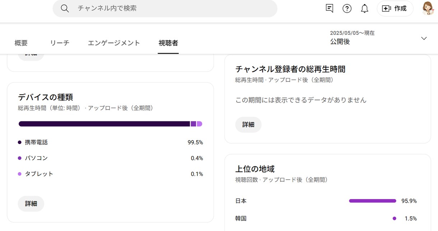The image size is (438, 231).
Task: Open the help question mark icon
Action: click(347, 8)
